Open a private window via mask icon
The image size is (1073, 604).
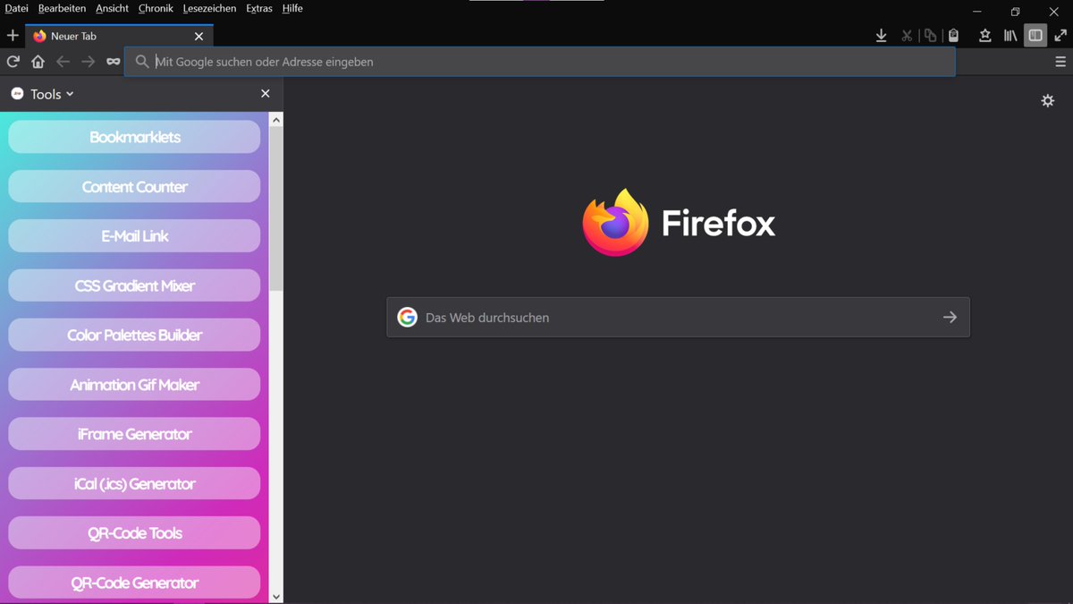[x=113, y=62]
